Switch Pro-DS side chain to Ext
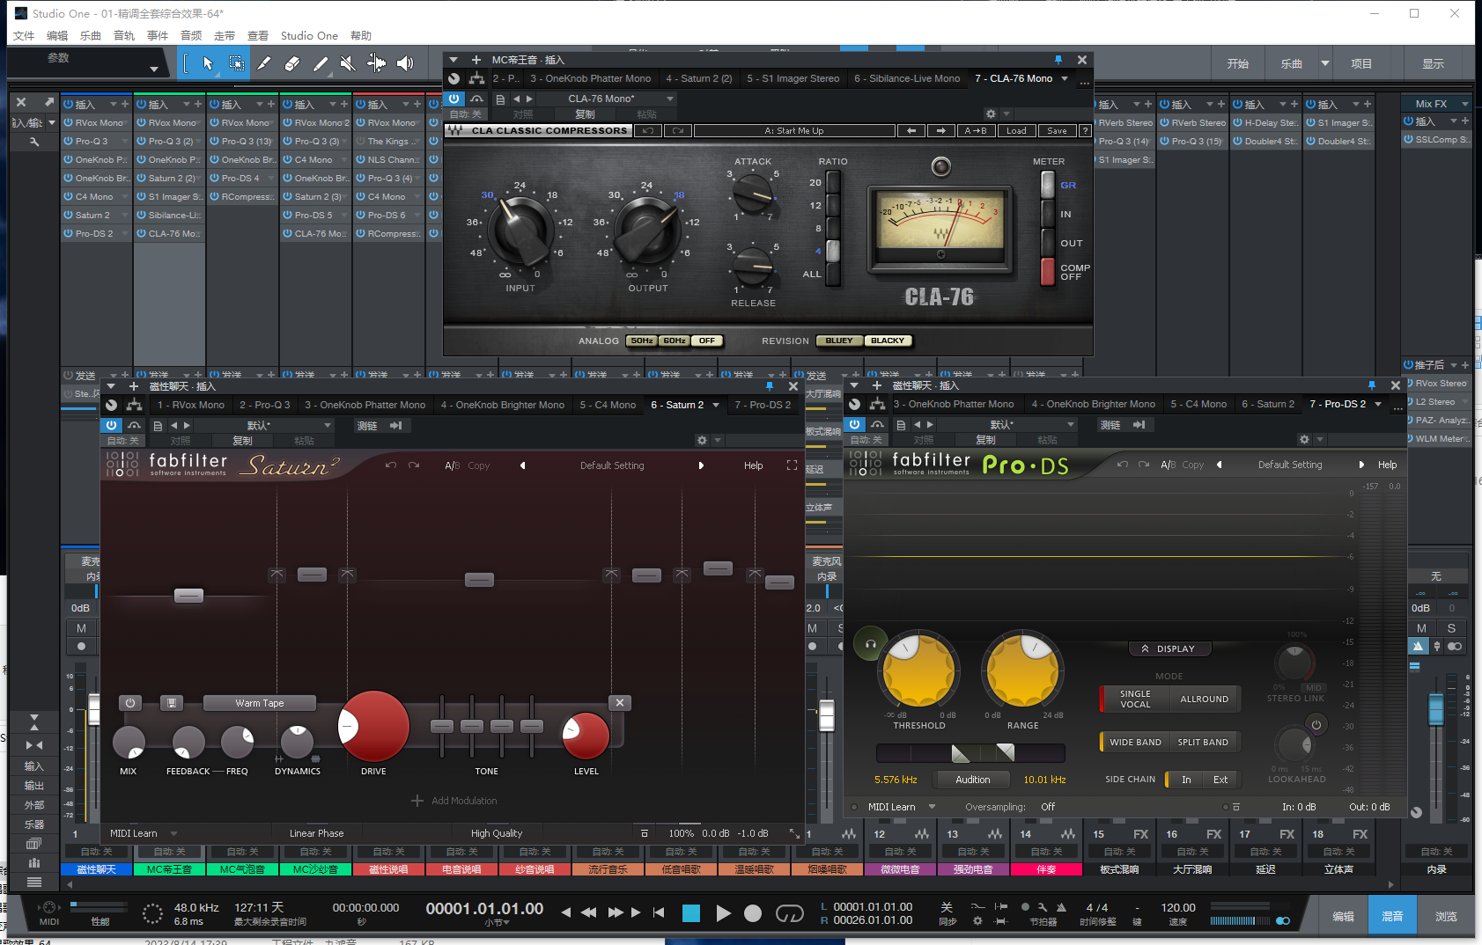This screenshot has height=945, width=1482. [x=1220, y=780]
